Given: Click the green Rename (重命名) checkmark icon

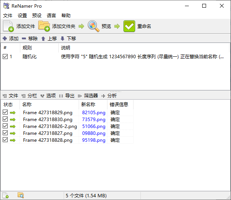Looking at the screenshot, I should (129, 26).
